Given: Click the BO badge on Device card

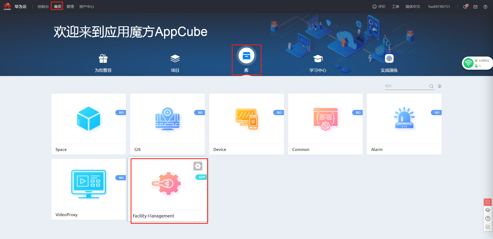Looking at the screenshot, I should click(279, 113).
